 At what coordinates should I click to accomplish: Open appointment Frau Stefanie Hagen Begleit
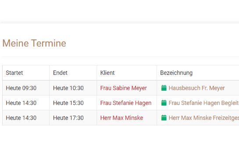(204, 103)
